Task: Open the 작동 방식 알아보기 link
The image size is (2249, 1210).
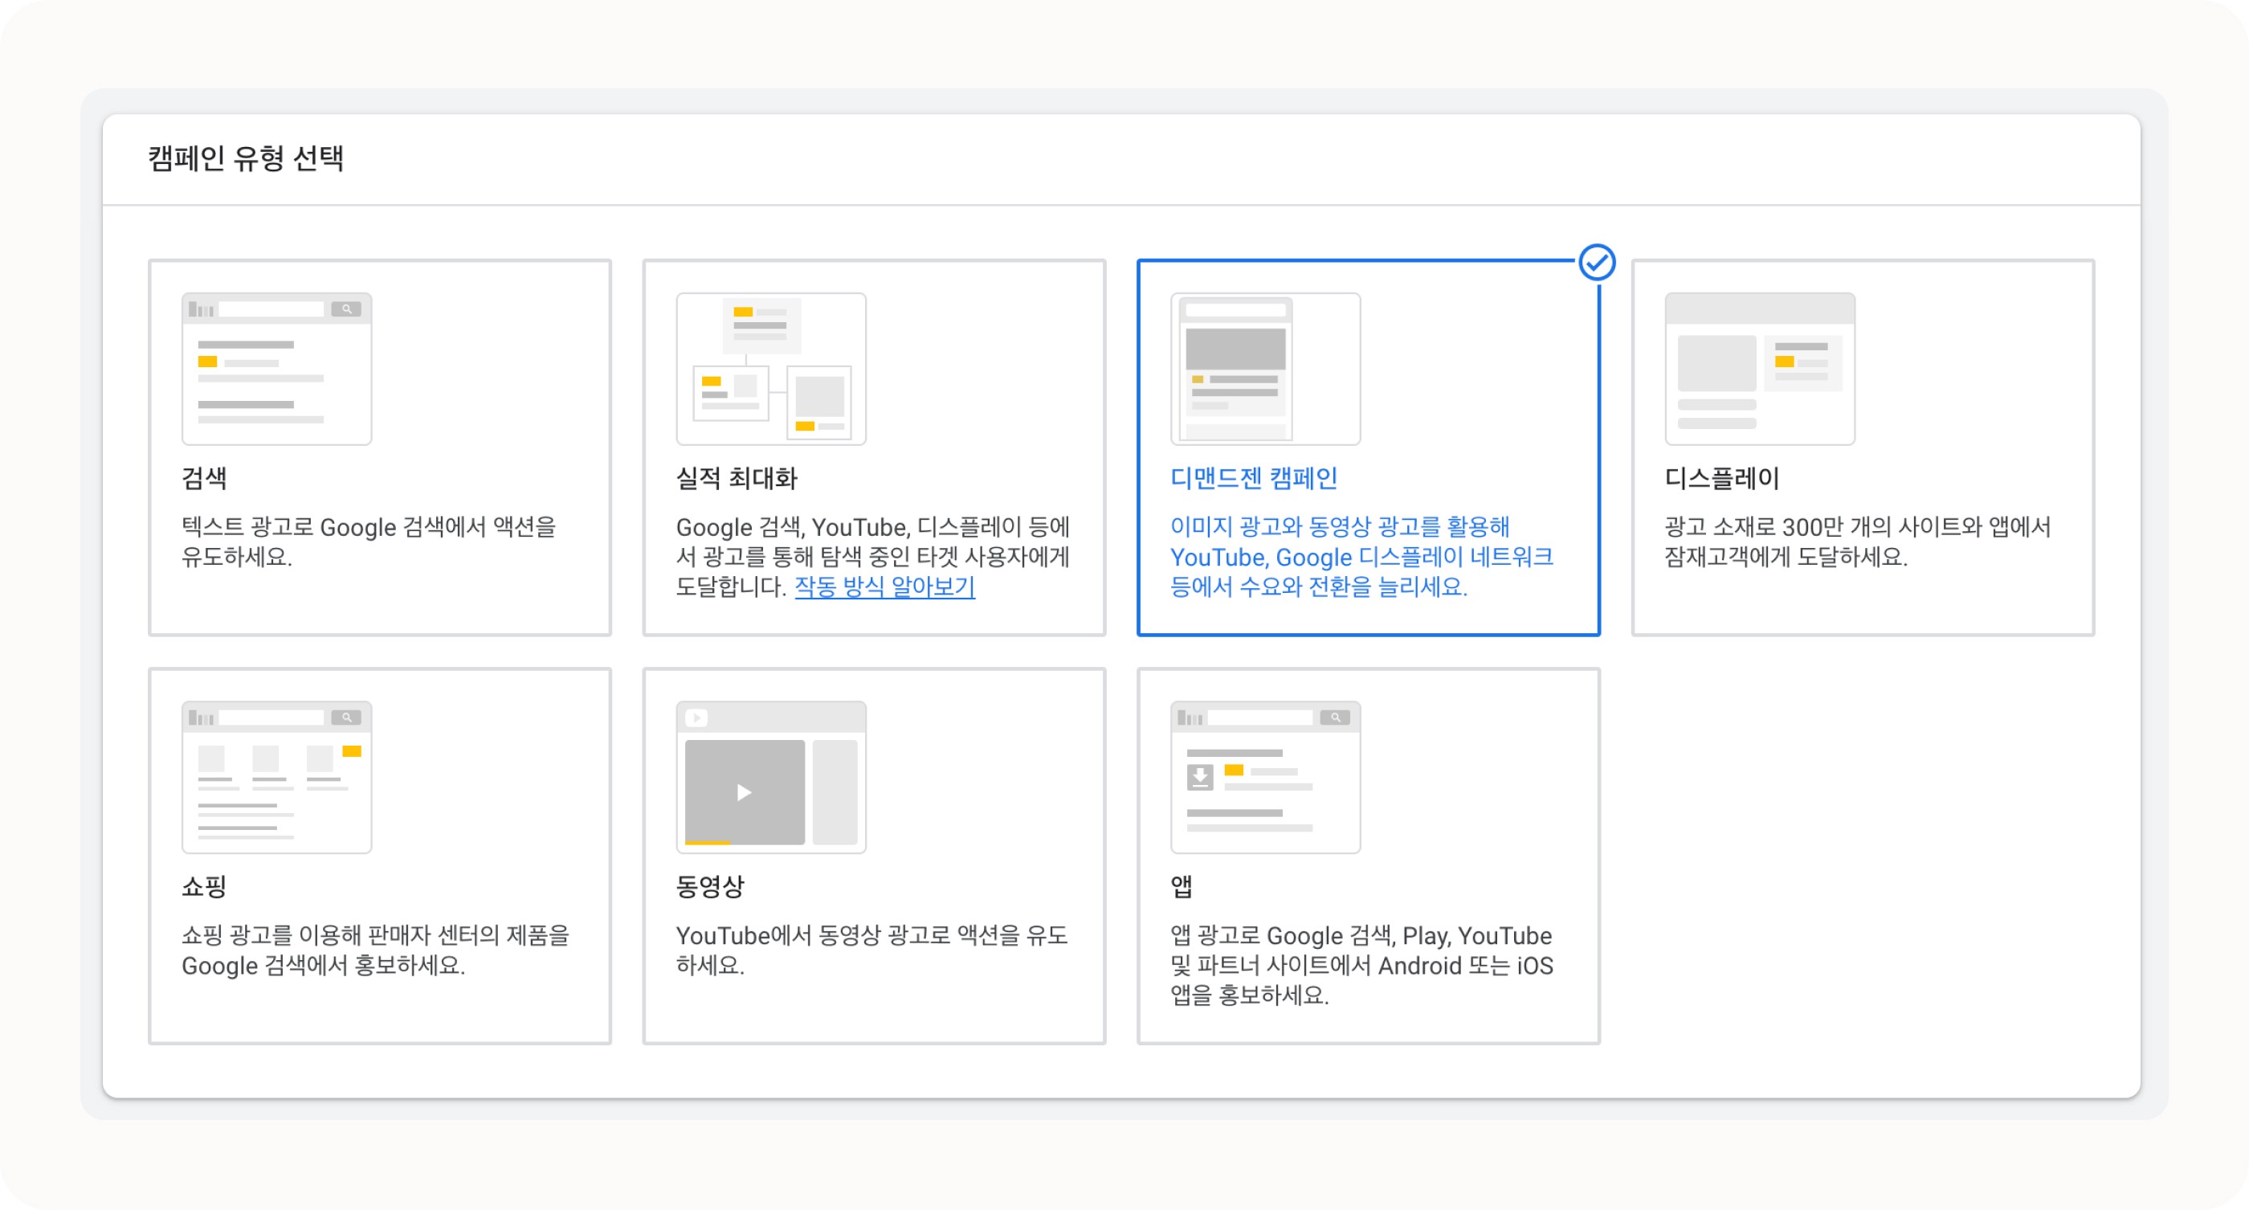Action: [884, 587]
